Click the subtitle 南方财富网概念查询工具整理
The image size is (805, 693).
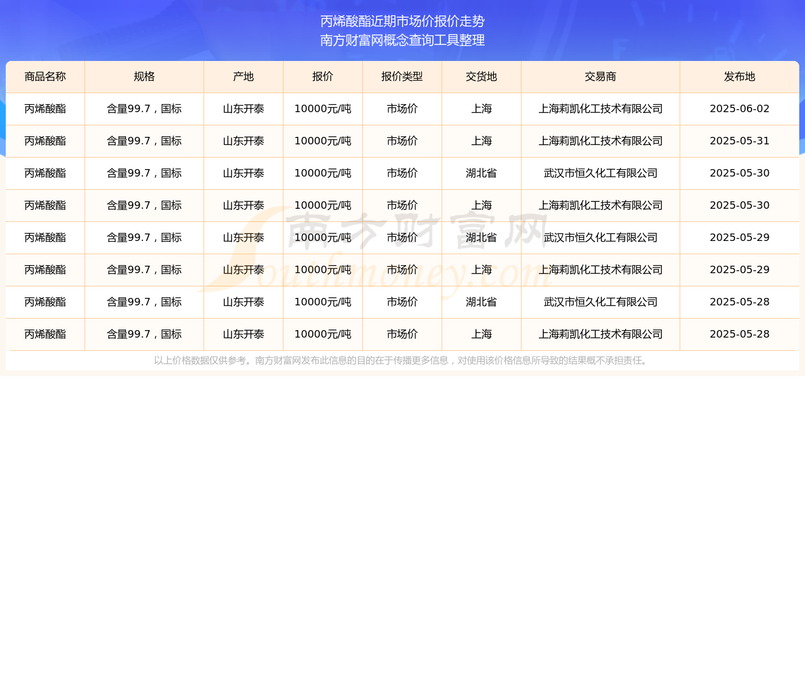pos(402,40)
